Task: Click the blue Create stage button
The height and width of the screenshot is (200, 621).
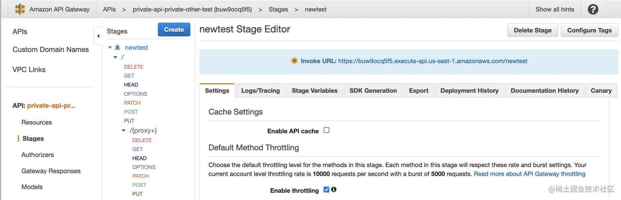Action: pyautogui.click(x=174, y=30)
